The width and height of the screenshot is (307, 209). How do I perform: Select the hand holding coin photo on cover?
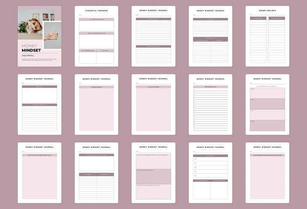pos(52,35)
